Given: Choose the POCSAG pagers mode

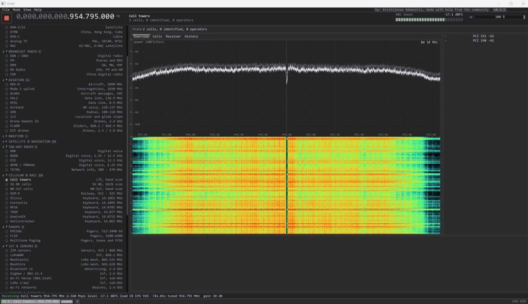Looking at the screenshot, I should coord(64,231).
